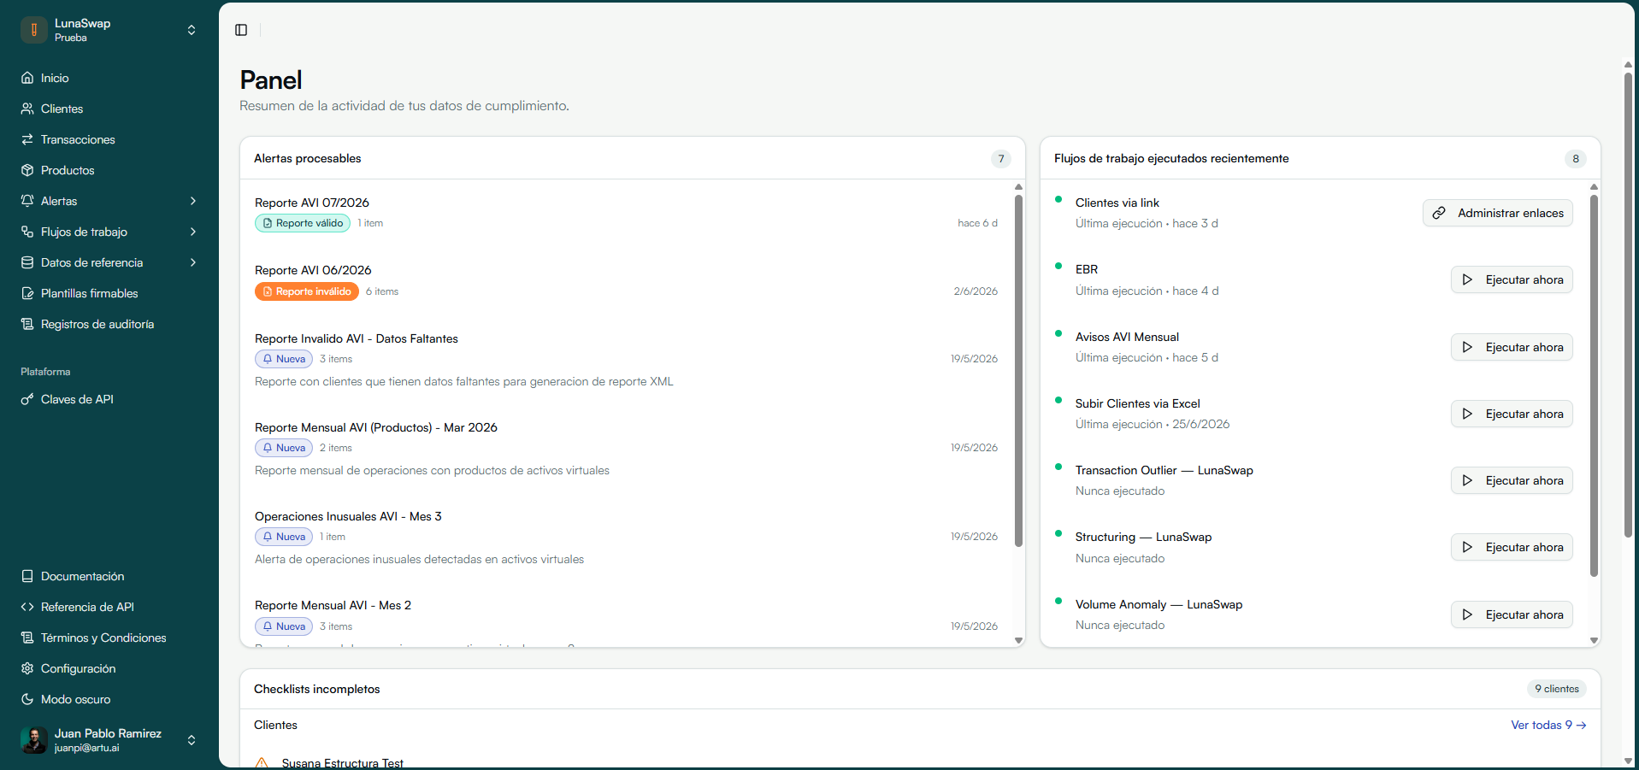The image size is (1639, 770).
Task: Click the Productos box icon
Action: click(x=27, y=170)
